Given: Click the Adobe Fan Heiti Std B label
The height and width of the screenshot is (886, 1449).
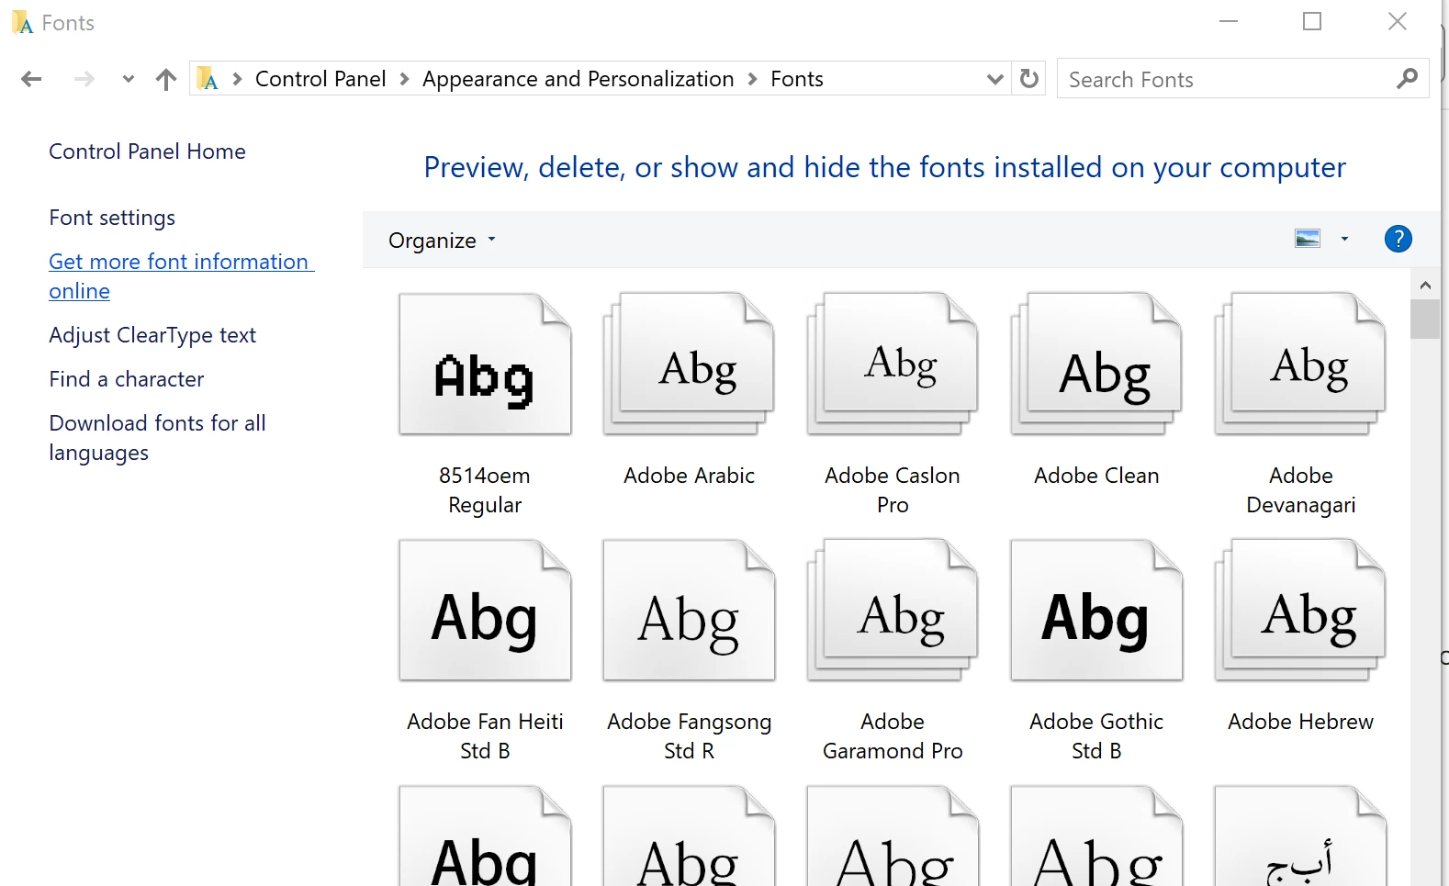Looking at the screenshot, I should 485,736.
